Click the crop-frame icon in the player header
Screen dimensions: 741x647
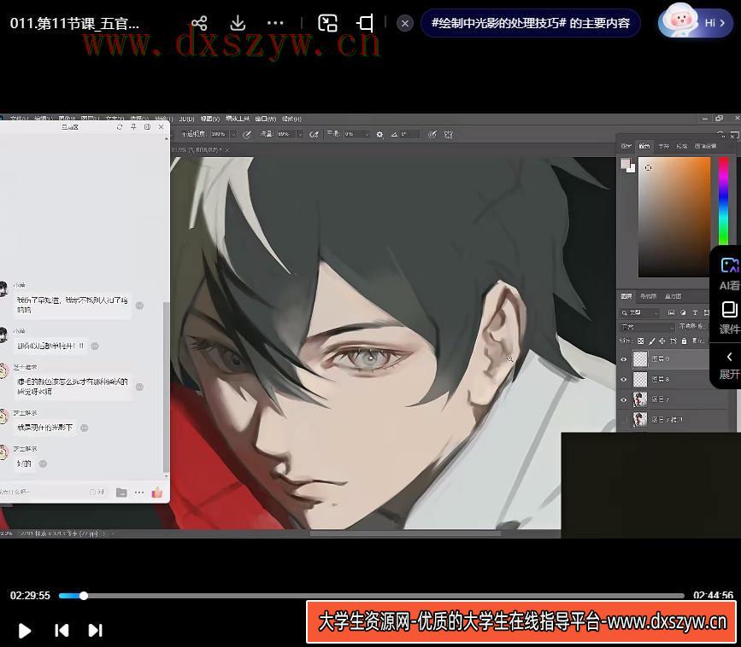tap(365, 23)
